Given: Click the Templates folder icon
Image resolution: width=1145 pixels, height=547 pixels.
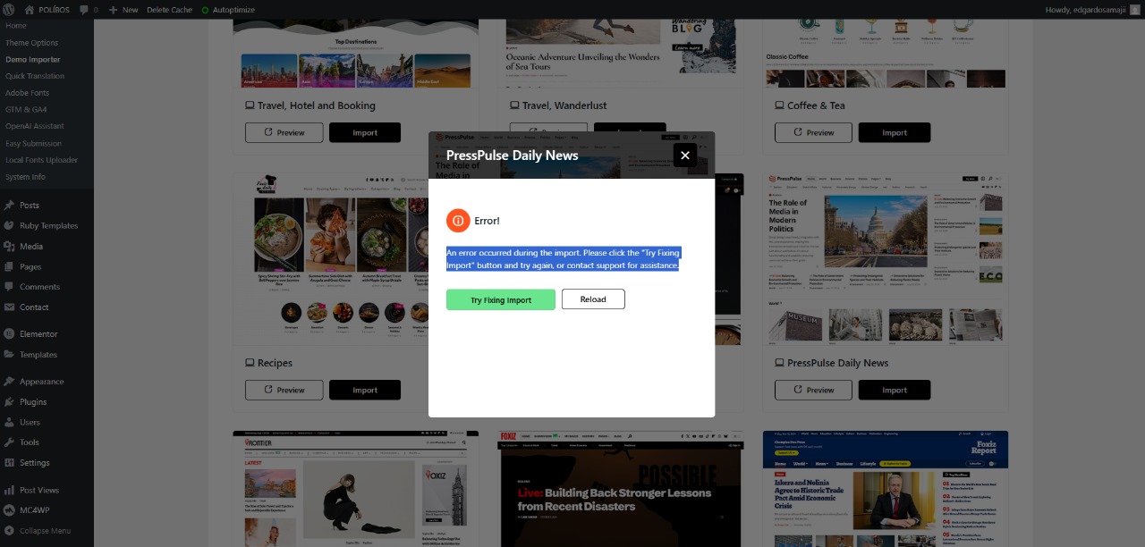Looking at the screenshot, I should pos(9,355).
